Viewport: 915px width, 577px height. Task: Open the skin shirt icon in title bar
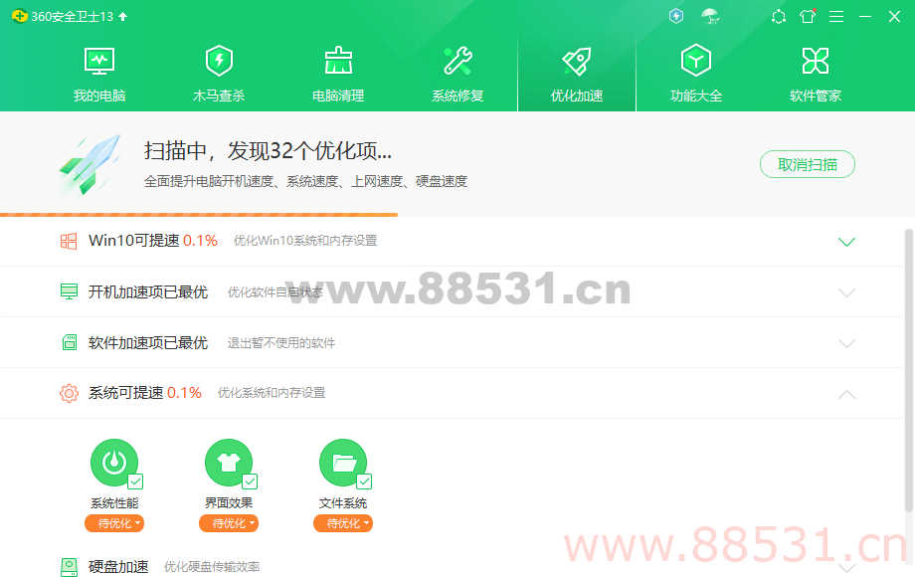(808, 16)
